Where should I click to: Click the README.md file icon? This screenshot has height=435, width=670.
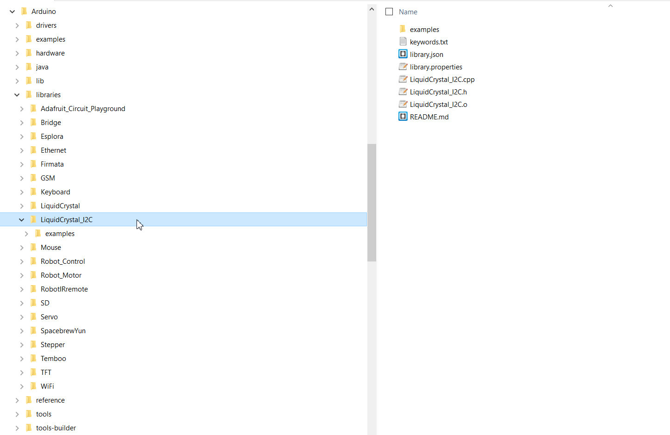[403, 117]
